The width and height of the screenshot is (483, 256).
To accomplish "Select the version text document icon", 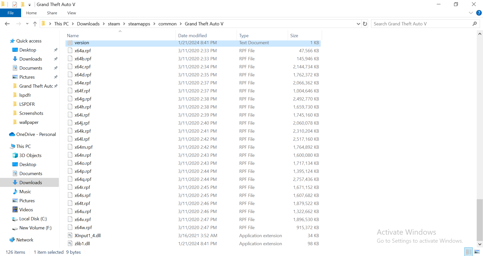I will pos(70,43).
